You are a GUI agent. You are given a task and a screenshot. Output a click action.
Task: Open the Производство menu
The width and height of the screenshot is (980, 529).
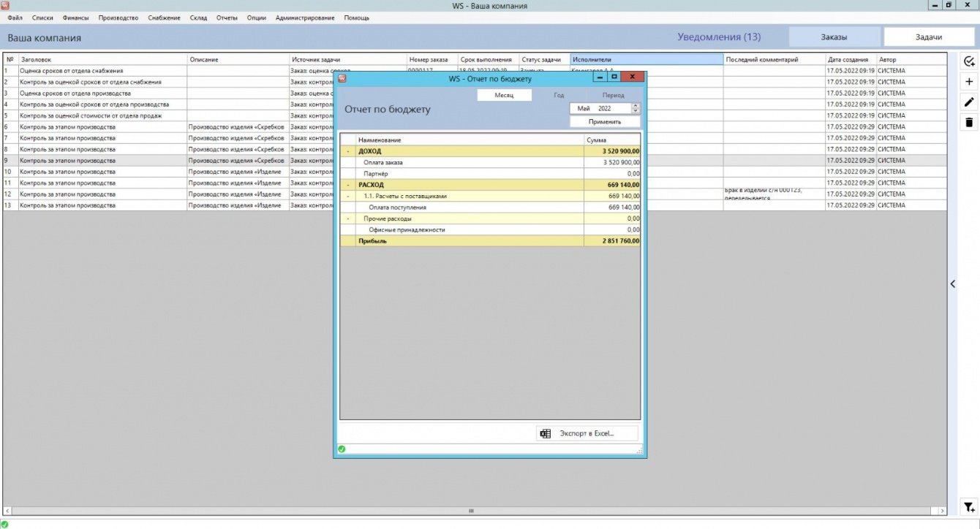pos(118,18)
